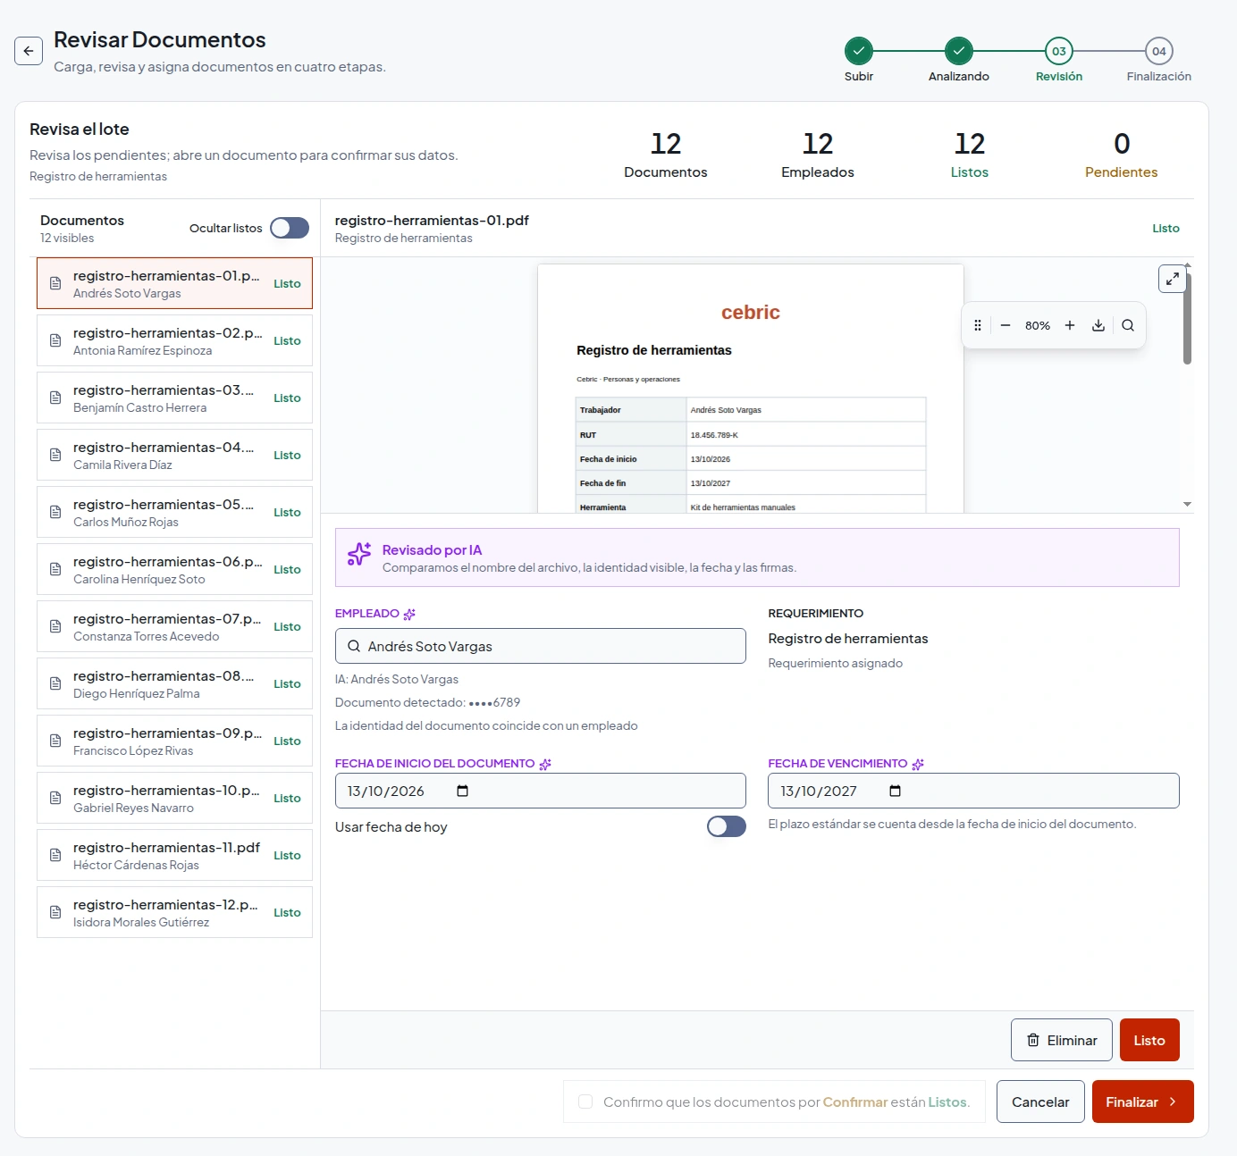Click the zoom level 80% value

(x=1038, y=325)
